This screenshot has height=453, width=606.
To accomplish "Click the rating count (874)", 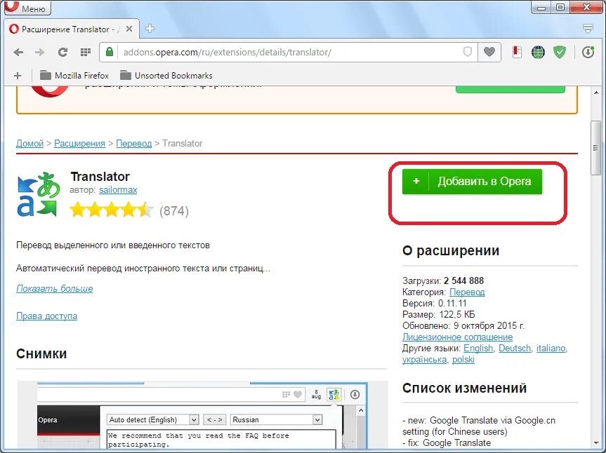I will tap(174, 211).
